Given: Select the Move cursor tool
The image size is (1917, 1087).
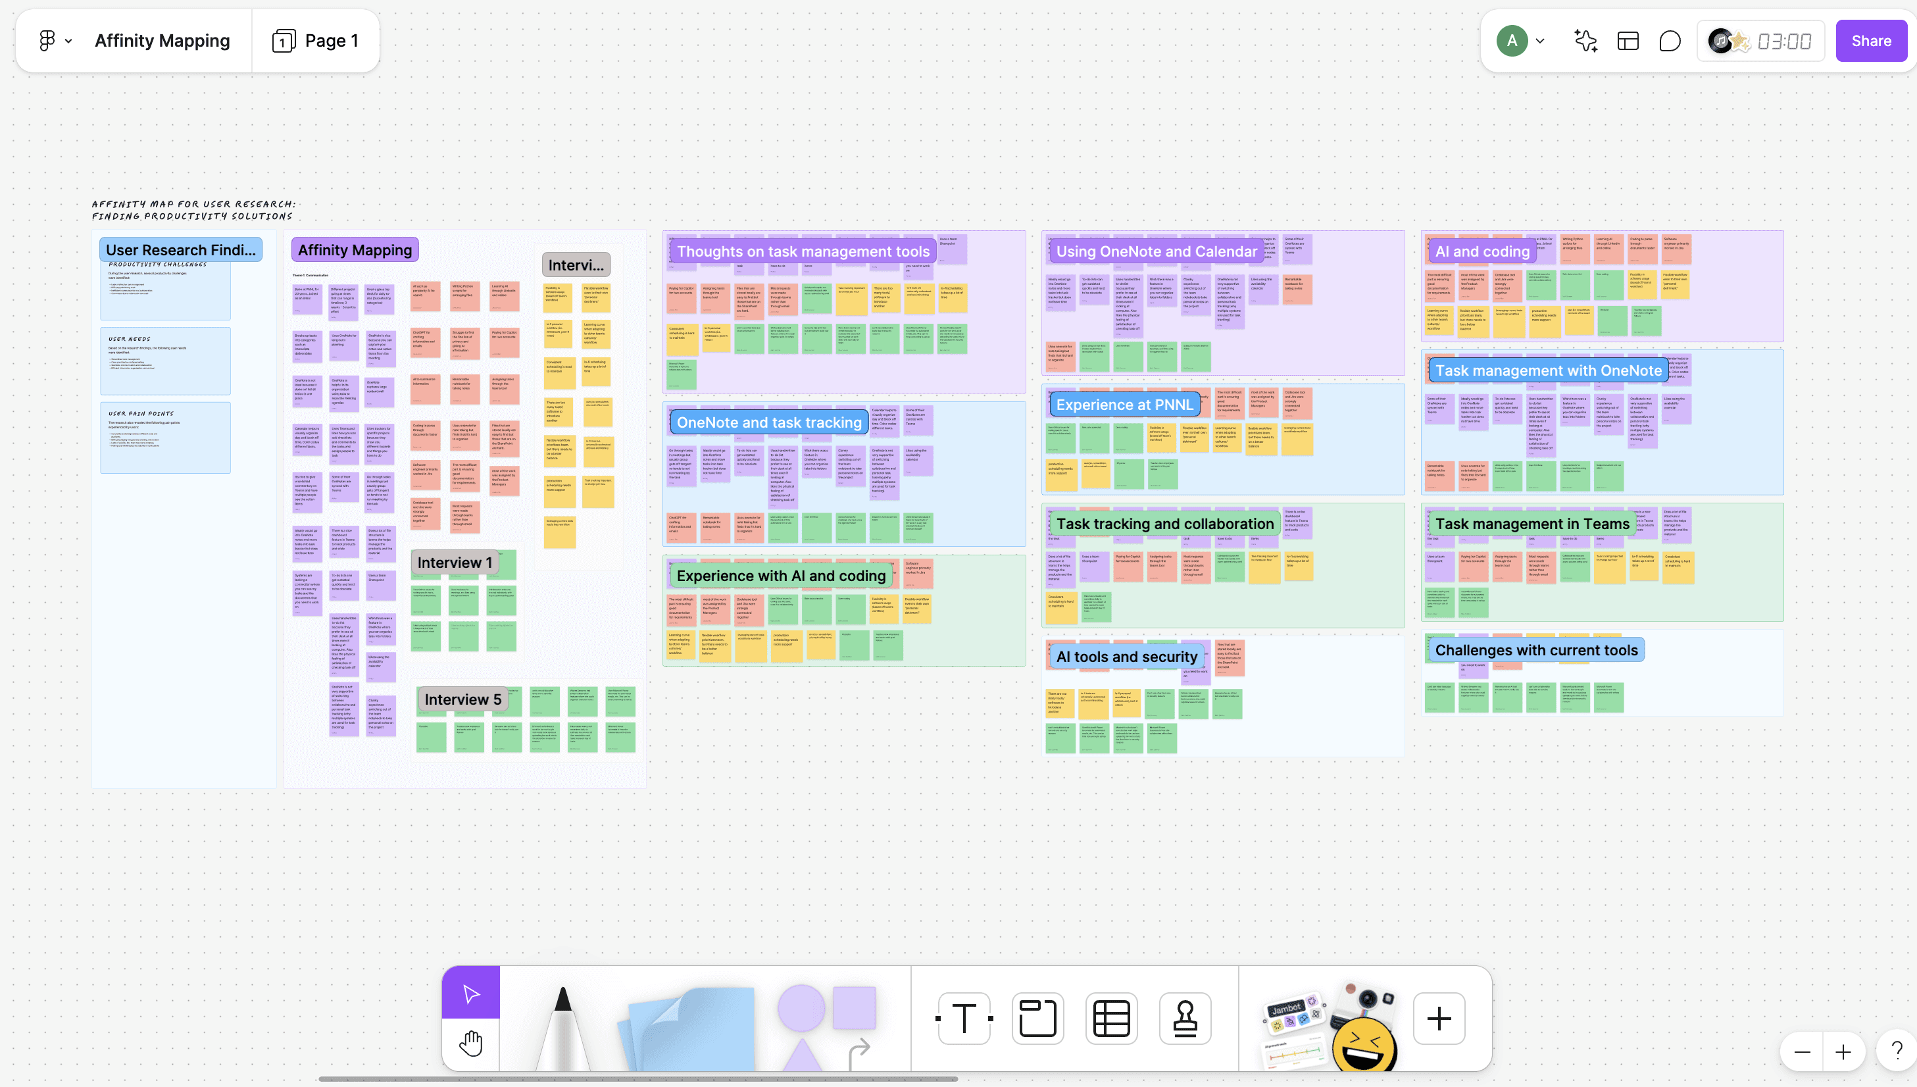Looking at the screenshot, I should coord(471,993).
